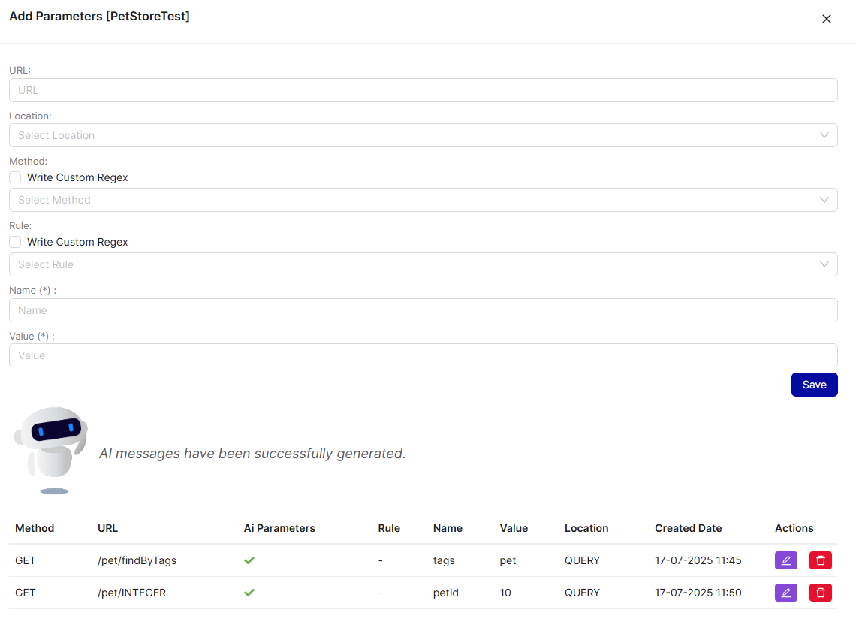Open the Select Method dropdown
This screenshot has width=856, height=622.
pyautogui.click(x=423, y=200)
